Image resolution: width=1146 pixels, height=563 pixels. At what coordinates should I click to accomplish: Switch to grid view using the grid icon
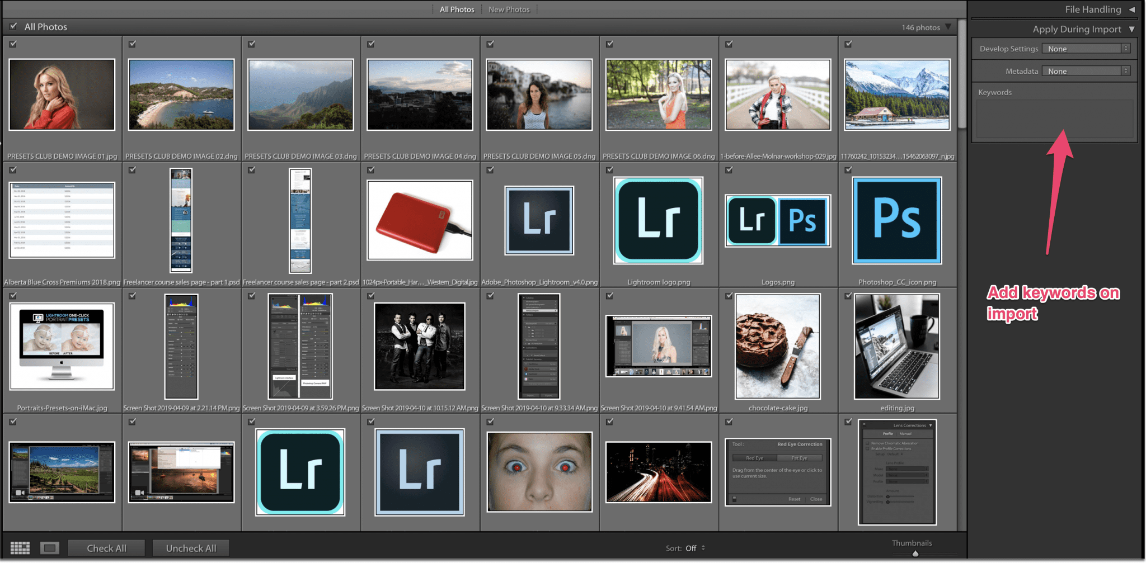pos(20,547)
